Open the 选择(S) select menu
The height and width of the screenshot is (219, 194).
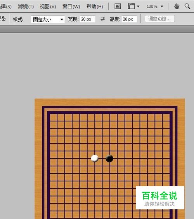coord(5,7)
